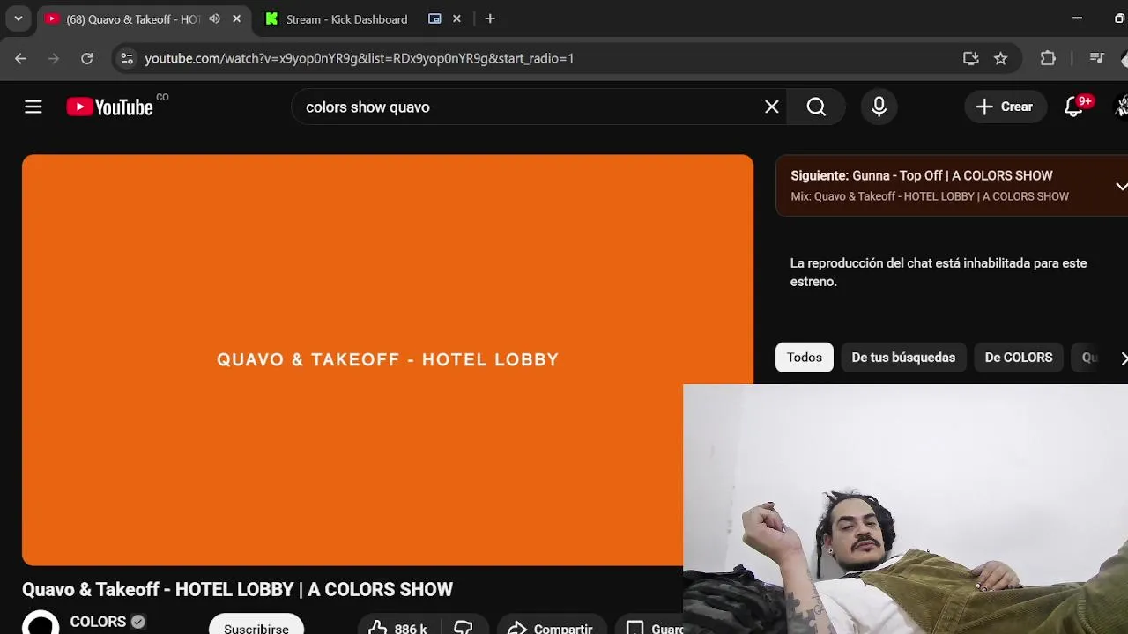The image size is (1128, 634).
Task: Select the Todos filter chip
Action: click(804, 358)
